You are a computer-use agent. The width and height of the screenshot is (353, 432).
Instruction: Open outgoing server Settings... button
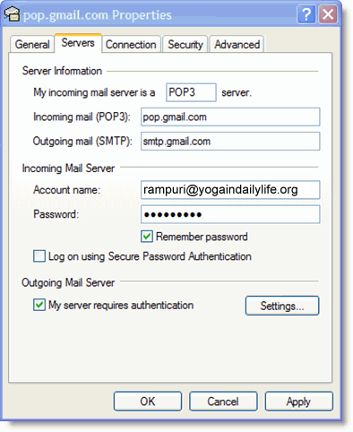(x=282, y=306)
